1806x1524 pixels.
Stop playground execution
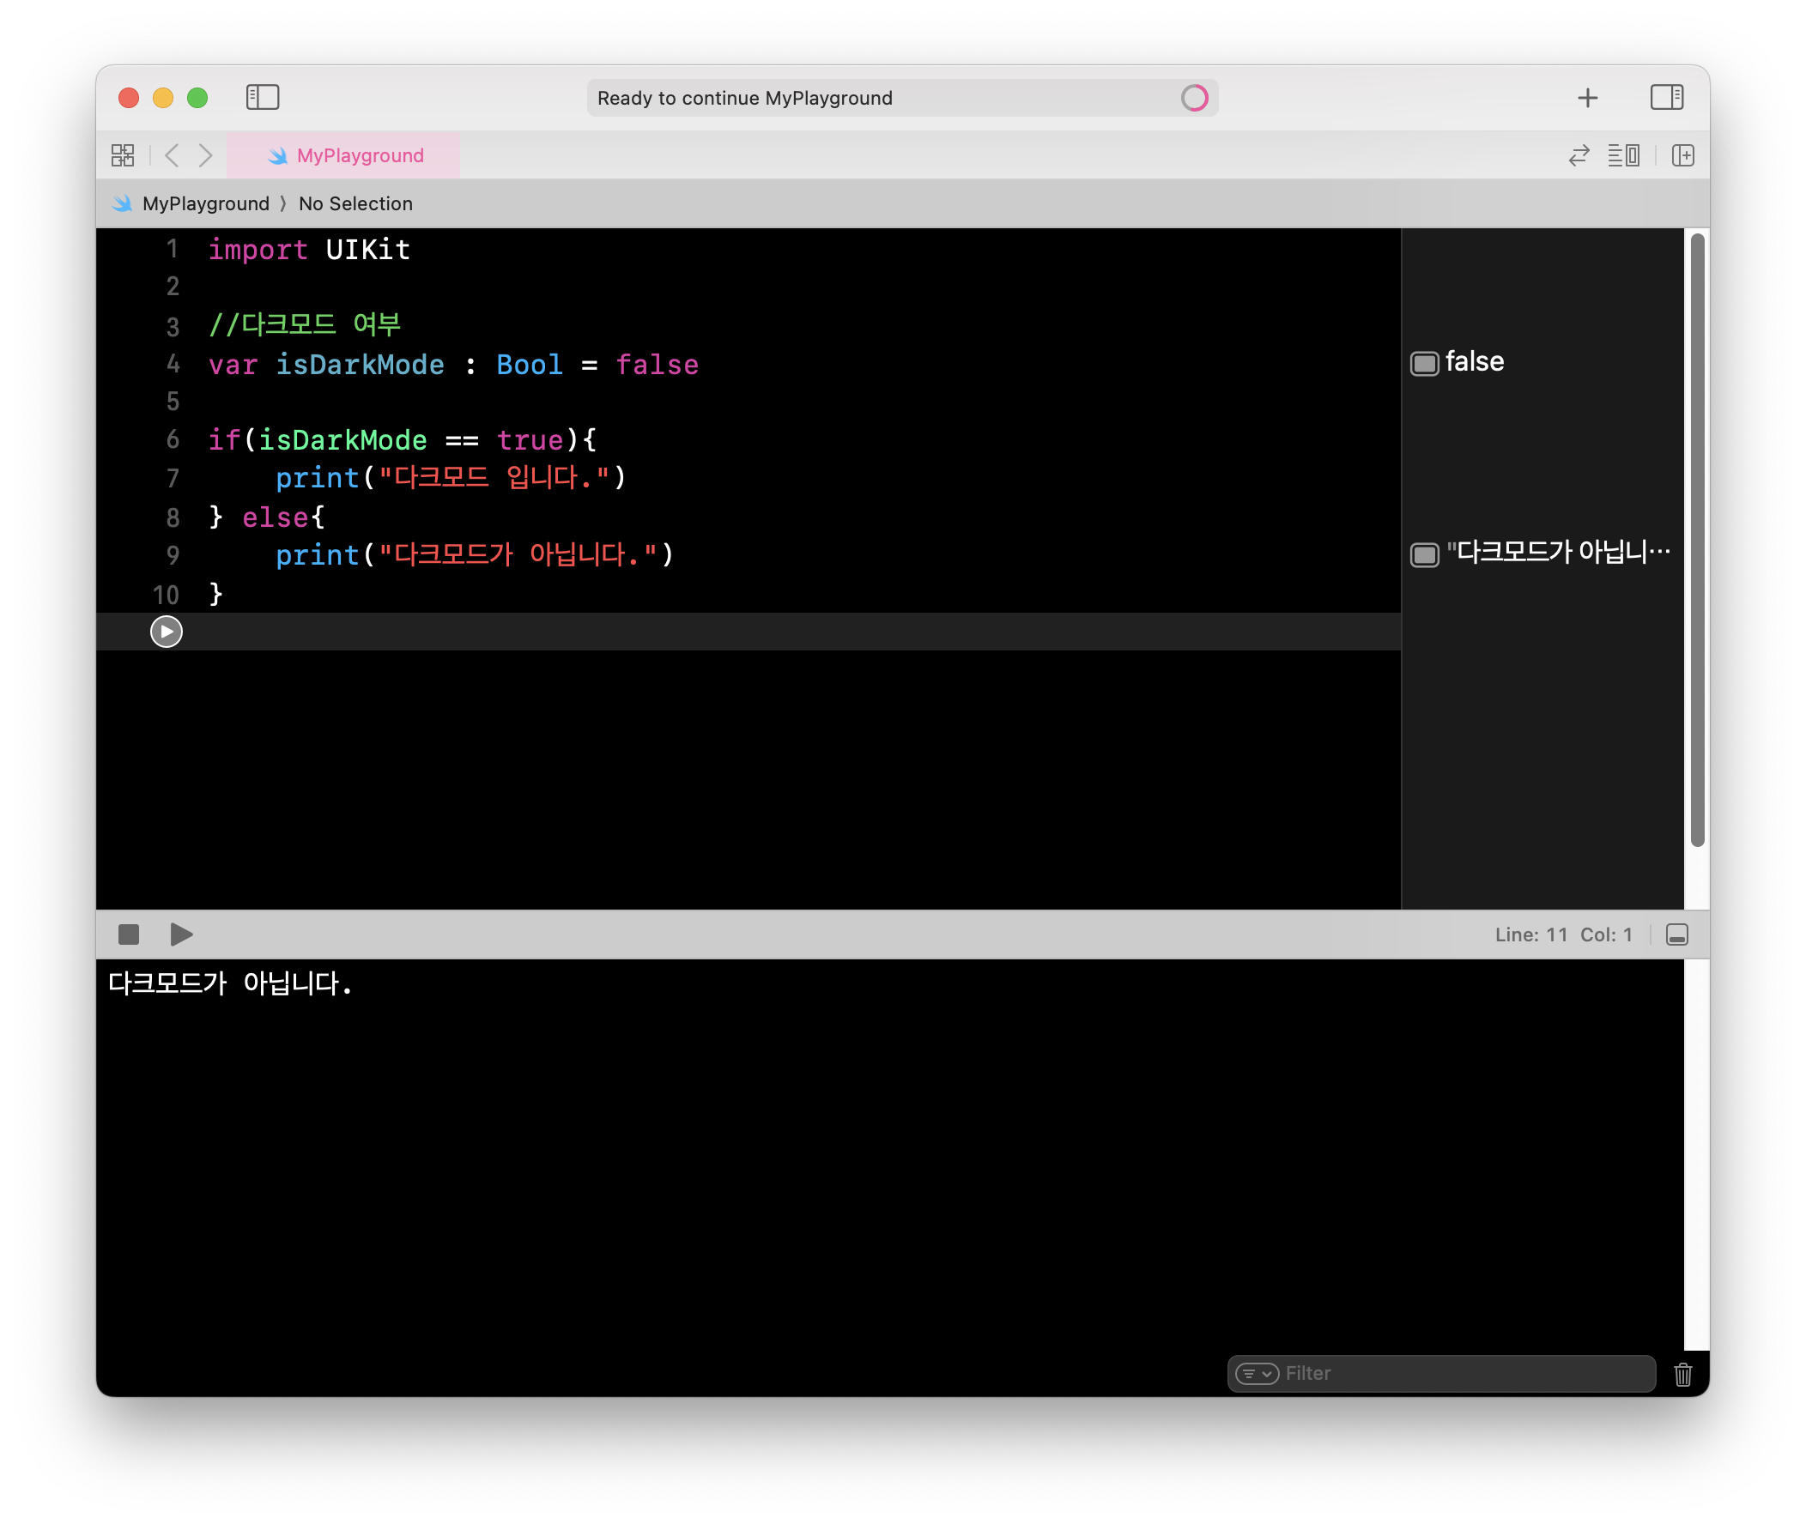coord(129,934)
